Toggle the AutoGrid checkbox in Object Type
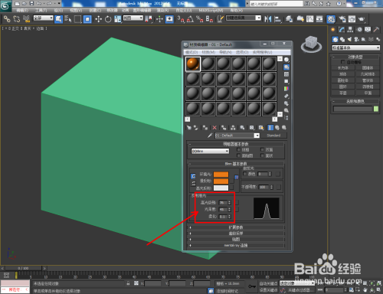 [x=342, y=62]
